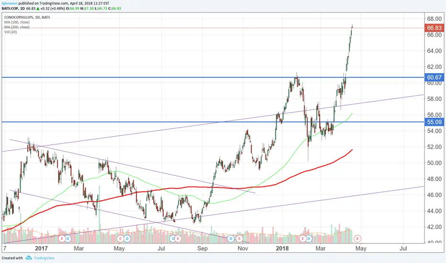The height and width of the screenshot is (263, 446).
Task: Click E marker above the Nov label
Action: point(239,239)
